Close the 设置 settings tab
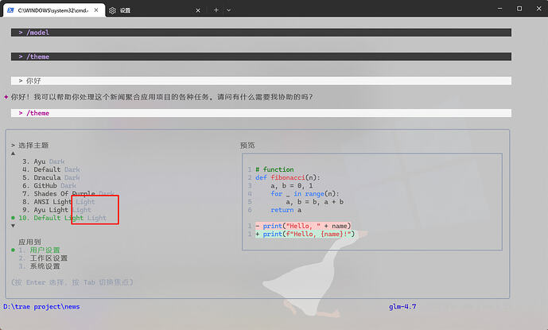This screenshot has width=548, height=330. pos(198,10)
